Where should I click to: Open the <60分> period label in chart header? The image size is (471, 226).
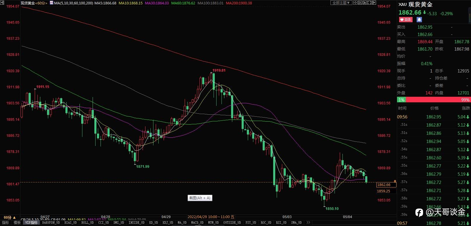41,3
